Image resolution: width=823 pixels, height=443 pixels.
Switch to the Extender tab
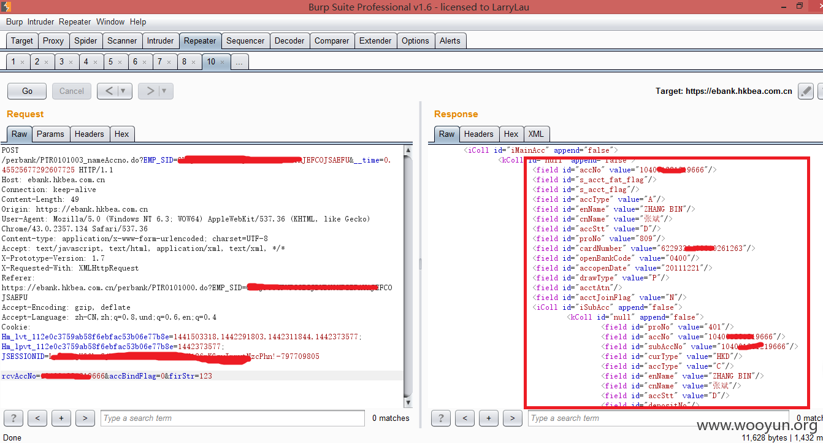[x=375, y=41]
